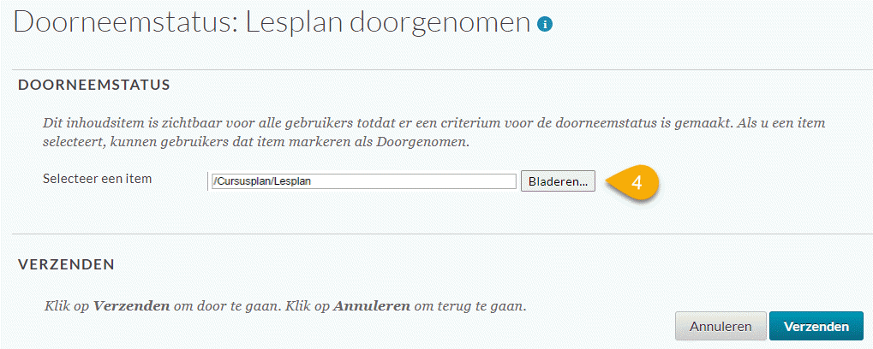Click description line starting "Dit inhoudsitem is zichtbaar"

(434, 123)
